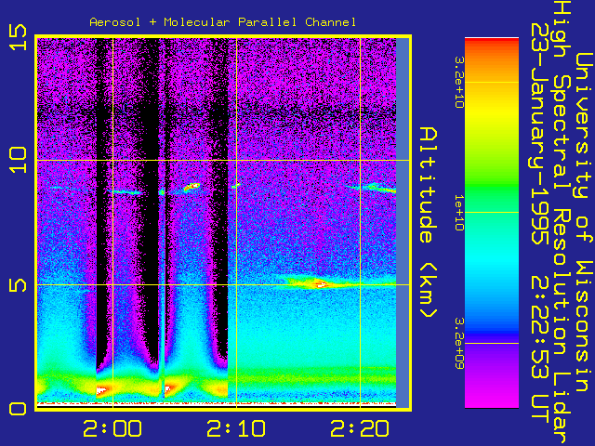595x446 pixels.
Task: Click the 3.2e+10 colorbar label
Action: [x=459, y=83]
